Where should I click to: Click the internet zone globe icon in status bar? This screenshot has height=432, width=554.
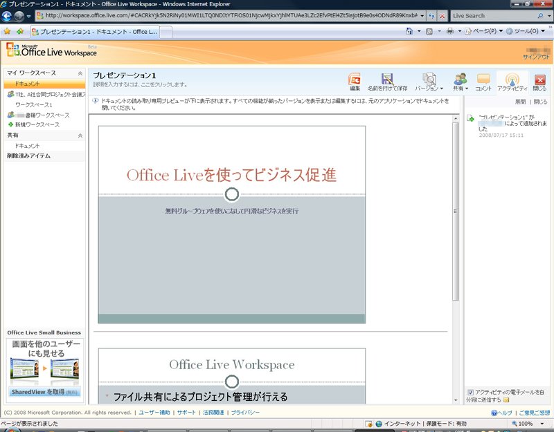point(379,424)
